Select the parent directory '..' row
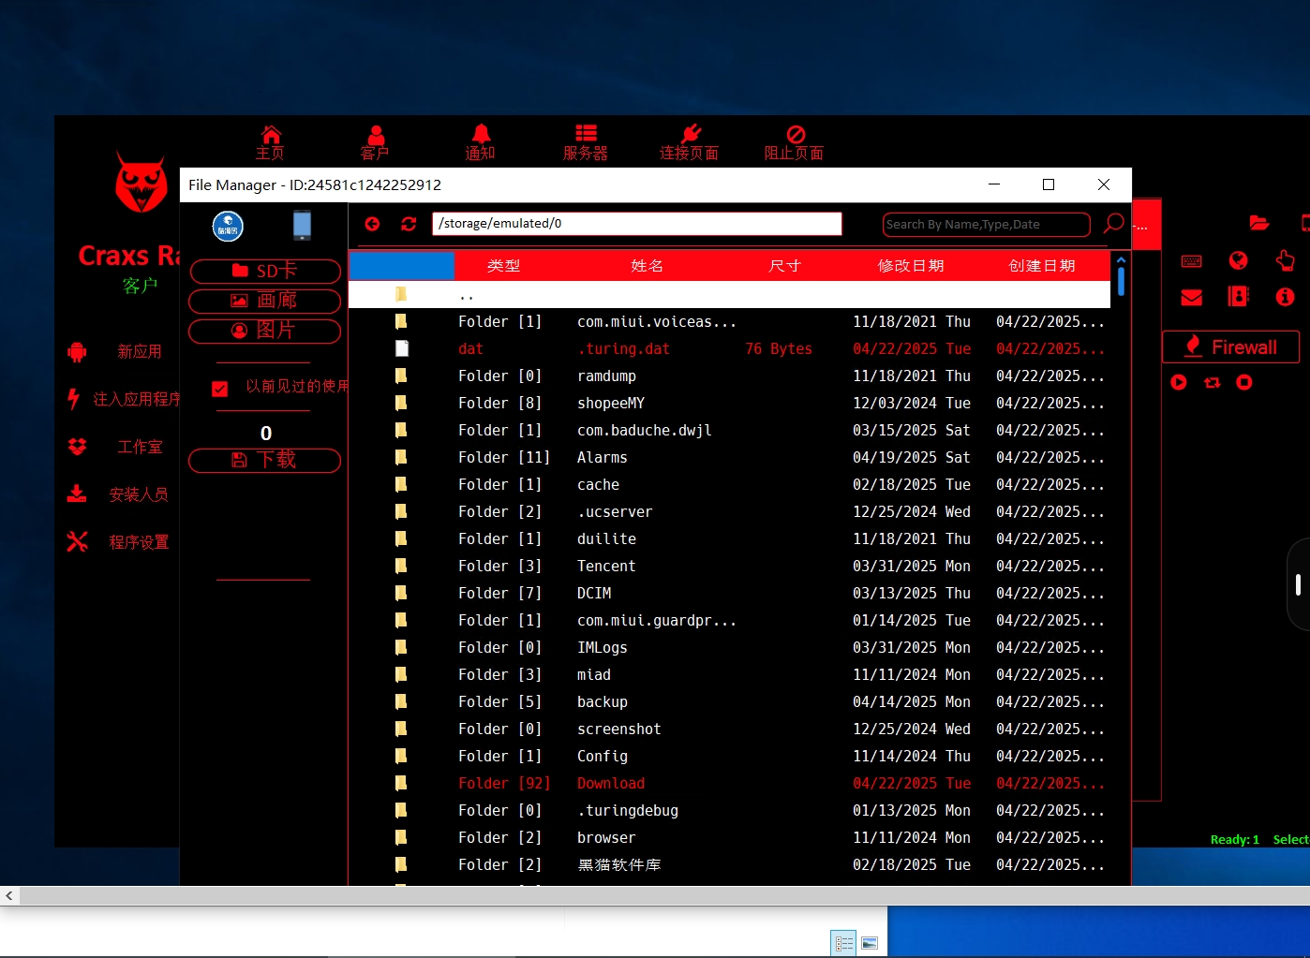Screen dimensions: 1310x958 pos(729,295)
